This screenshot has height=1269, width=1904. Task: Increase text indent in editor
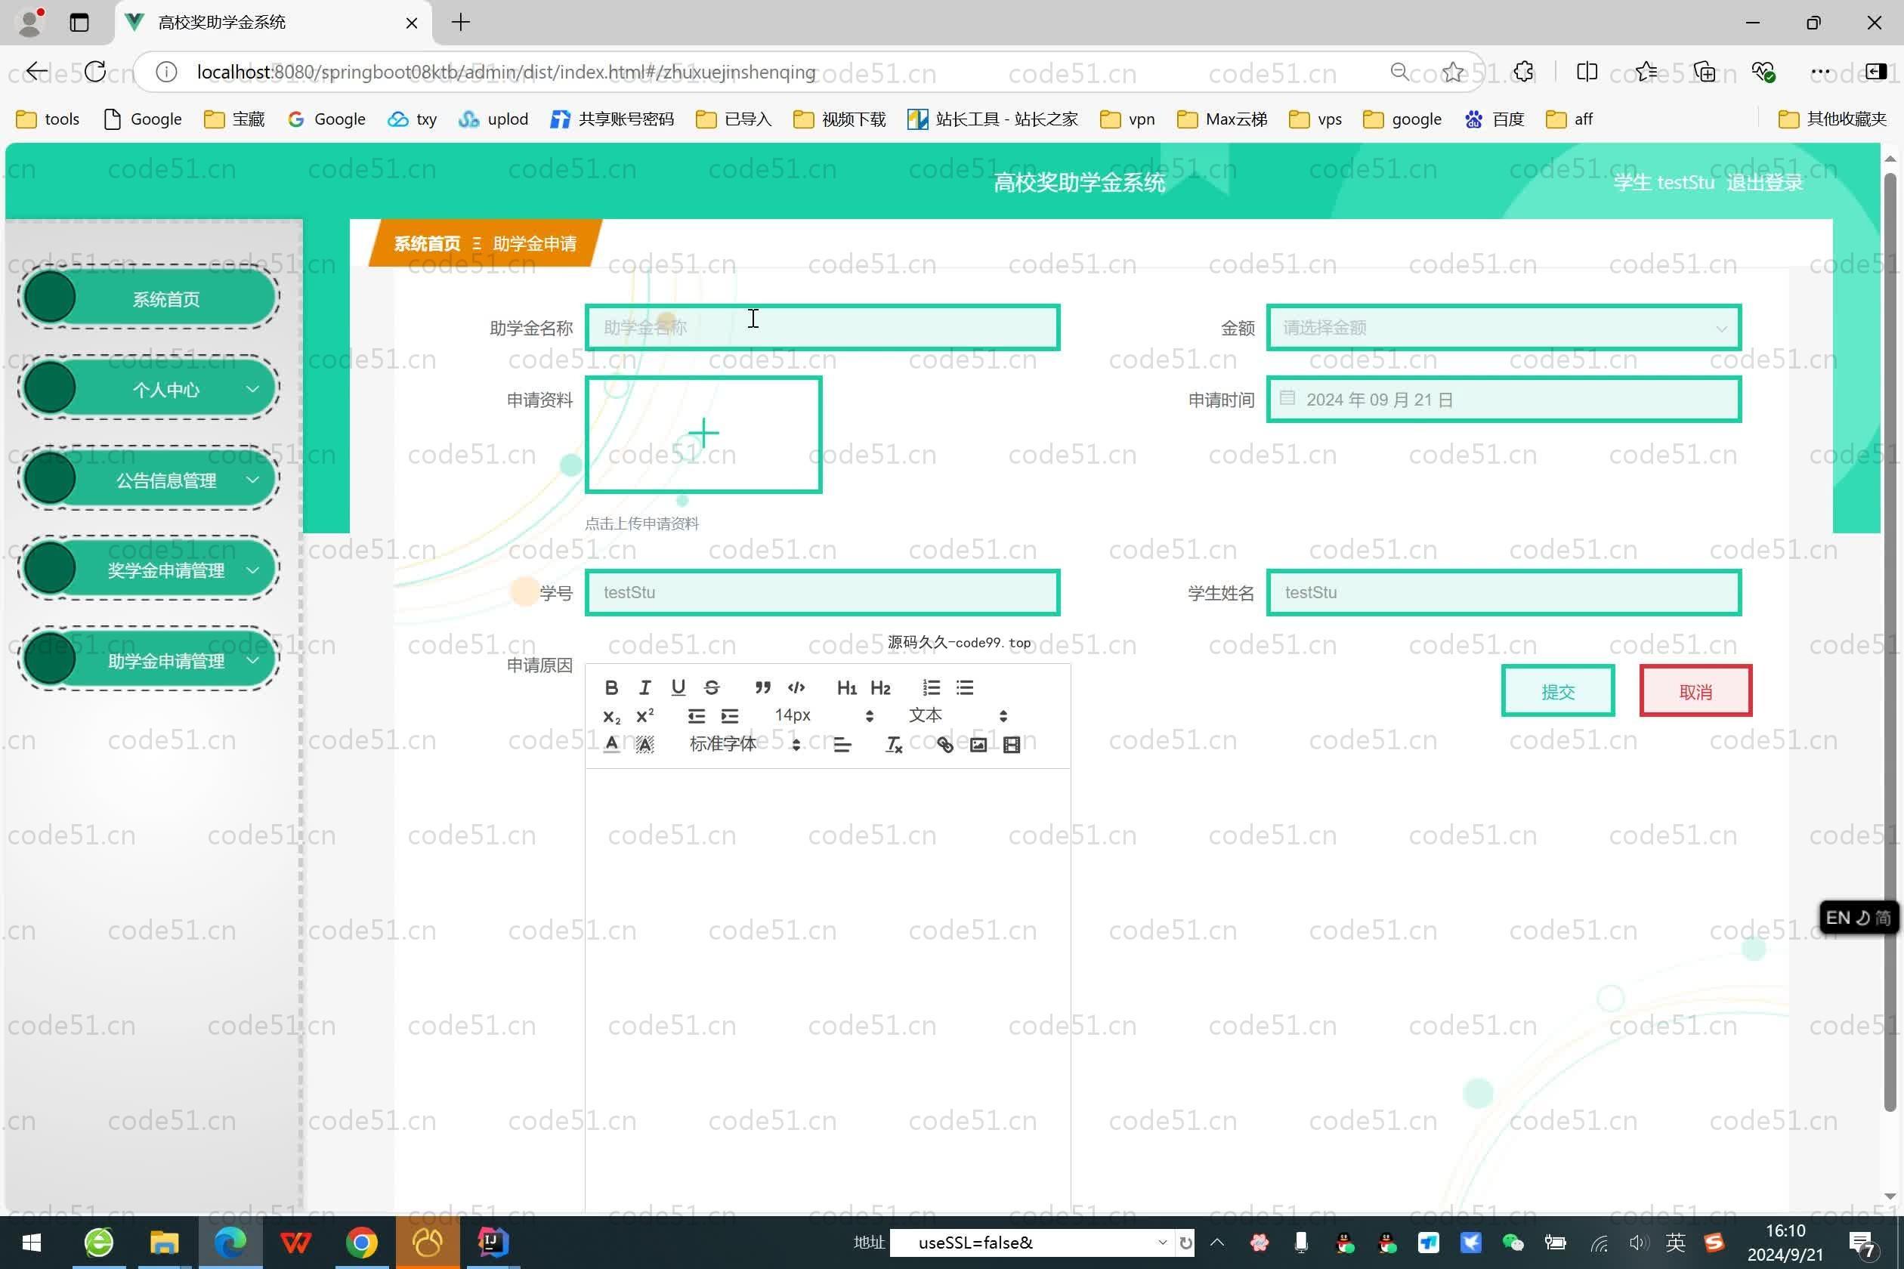pos(729,716)
